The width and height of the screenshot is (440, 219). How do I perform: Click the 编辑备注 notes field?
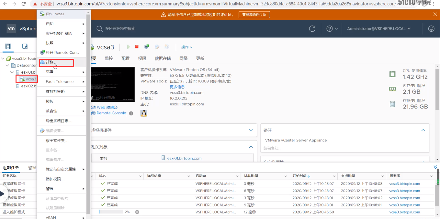272,148
